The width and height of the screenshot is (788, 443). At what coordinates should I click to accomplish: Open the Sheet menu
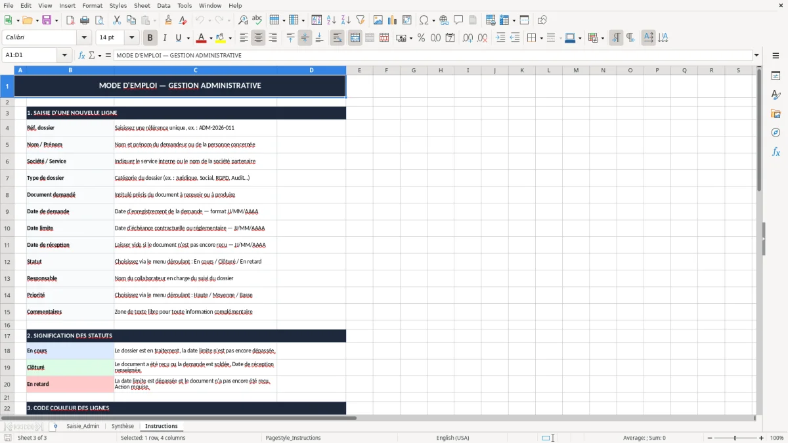[x=142, y=6]
